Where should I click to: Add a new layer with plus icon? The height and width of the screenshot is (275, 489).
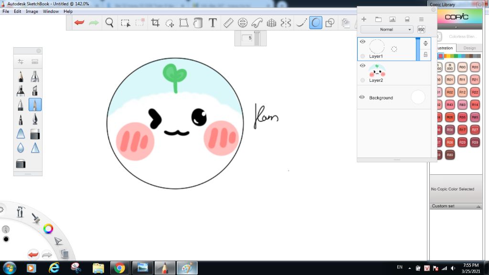[x=364, y=19]
